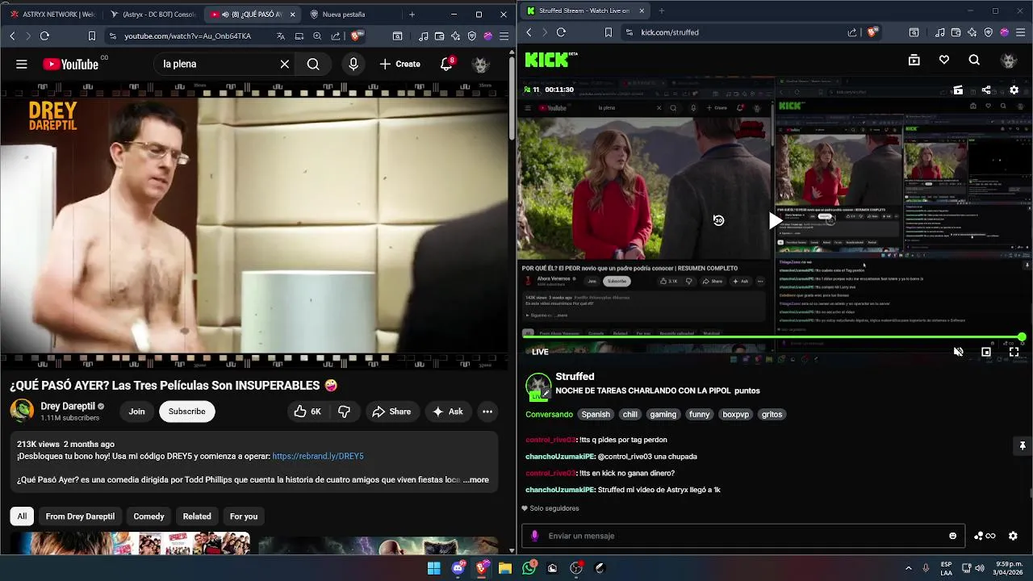This screenshot has height=581, width=1033.
Task: Open Struffed channel avatar
Action: [538, 387]
